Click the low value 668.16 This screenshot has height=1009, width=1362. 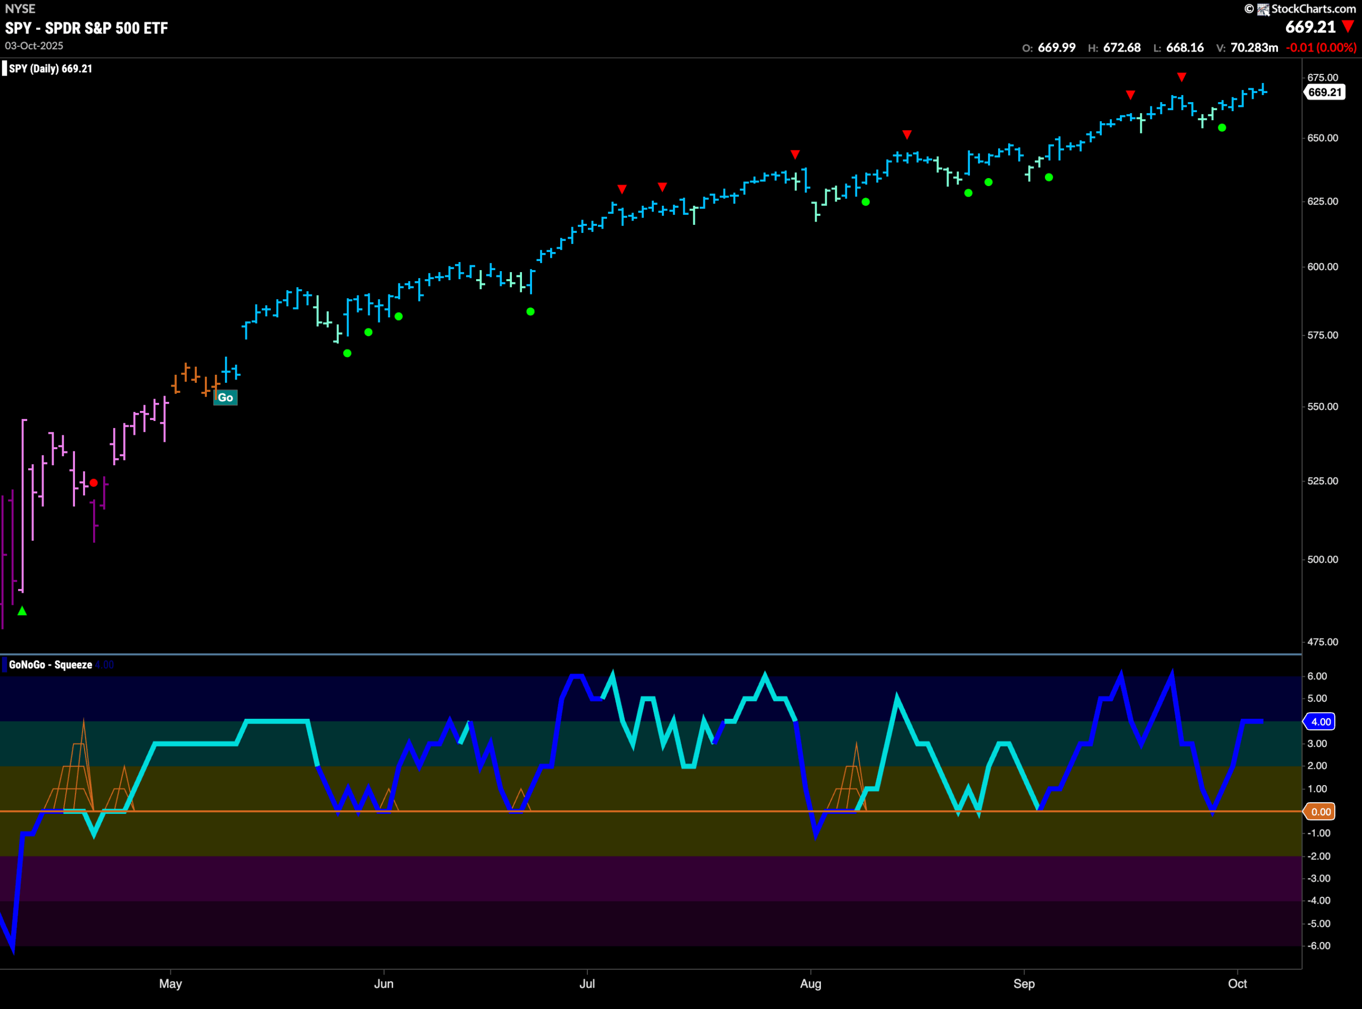click(1185, 48)
